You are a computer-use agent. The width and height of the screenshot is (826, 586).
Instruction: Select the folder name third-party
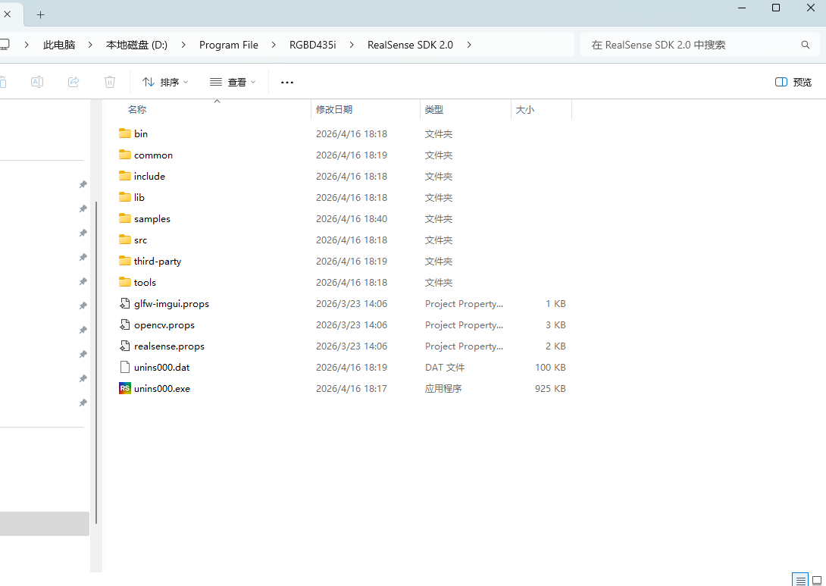point(158,261)
